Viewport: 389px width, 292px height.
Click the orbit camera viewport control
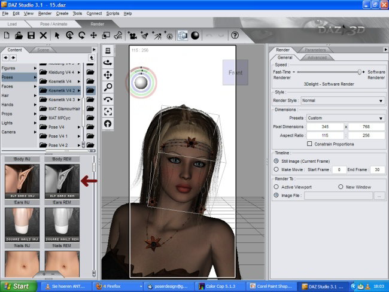coord(108,63)
